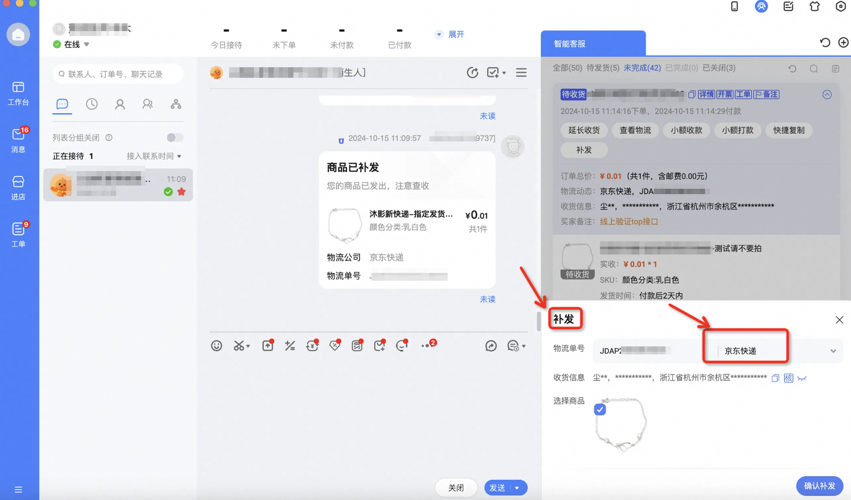
Task: Click the upload file icon in chat toolbar
Action: click(x=268, y=345)
